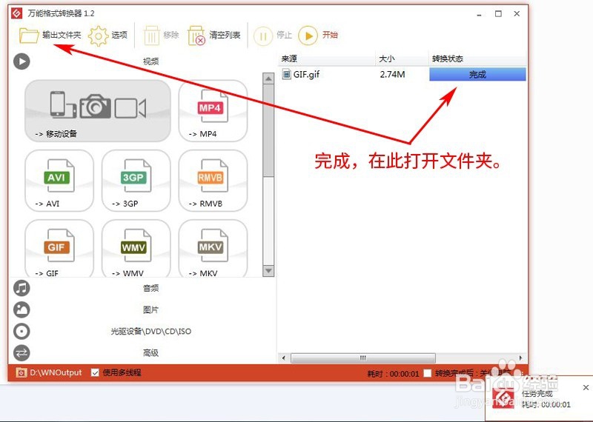Choose the MKV output format
Image resolution: width=593 pixels, height=422 pixels.
point(213,249)
